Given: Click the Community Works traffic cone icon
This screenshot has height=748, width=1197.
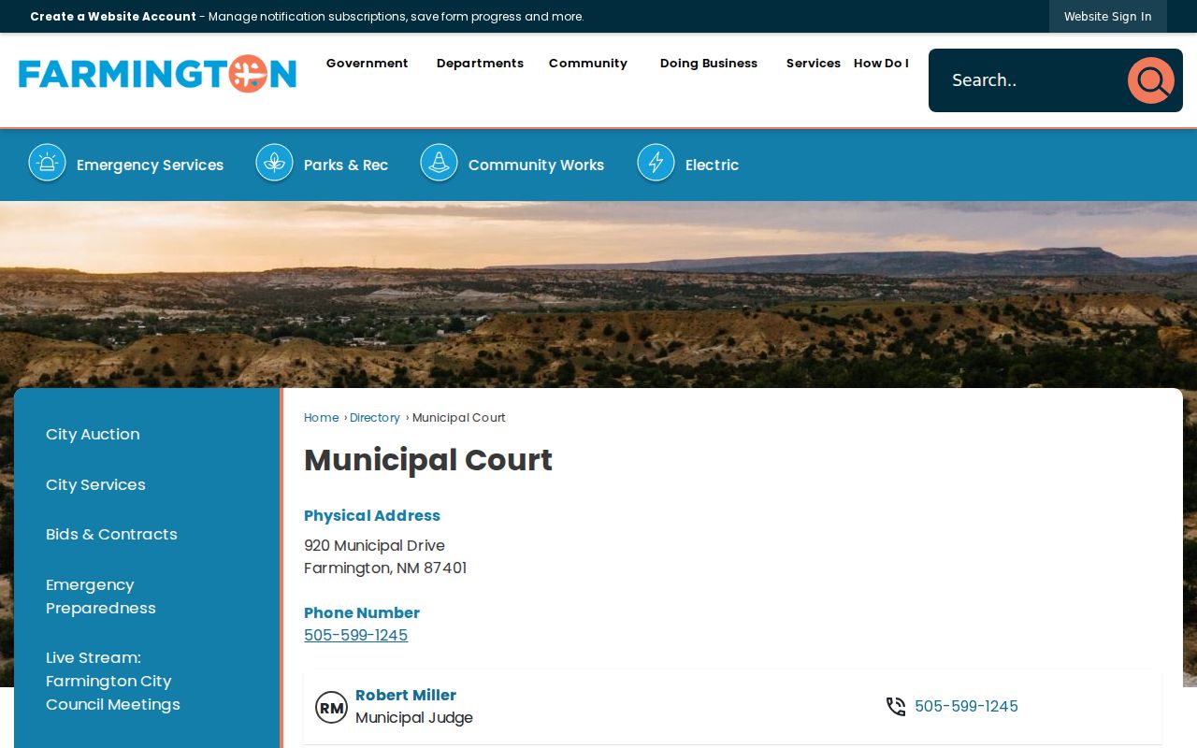Looking at the screenshot, I should pos(439,163).
